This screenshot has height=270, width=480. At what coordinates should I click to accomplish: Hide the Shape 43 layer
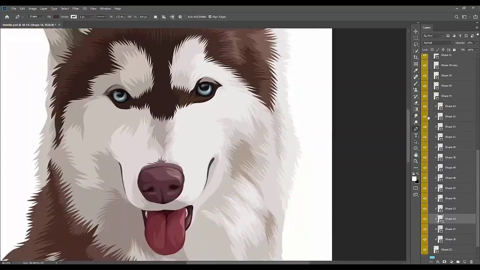[x=424, y=106]
